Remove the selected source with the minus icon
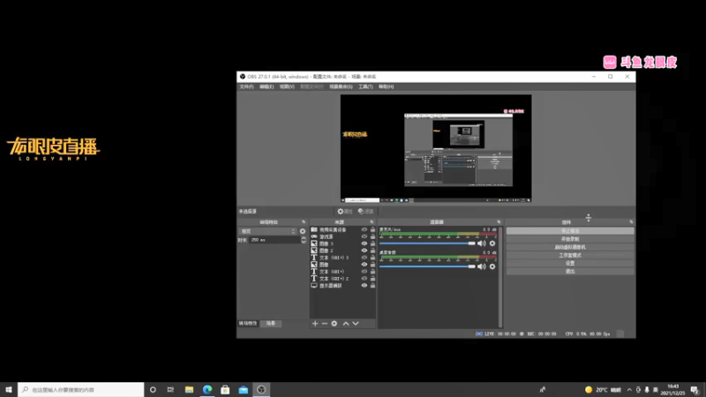 tap(325, 324)
